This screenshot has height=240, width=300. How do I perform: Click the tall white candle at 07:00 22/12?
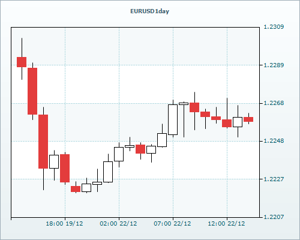(173, 119)
